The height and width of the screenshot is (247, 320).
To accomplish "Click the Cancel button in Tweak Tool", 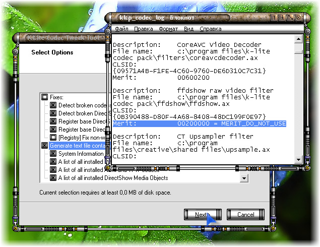I will click(245, 214).
